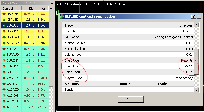This screenshot has height=112, width=204.
Task: Click the CADJPY bid value 81.004
Action: (x=29, y=78)
